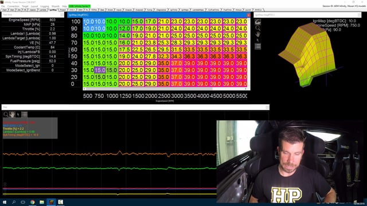This screenshot has width=367, height=206.
Task: Select the FuelPressure [psig] channel row
Action: pyautogui.click(x=33, y=61)
